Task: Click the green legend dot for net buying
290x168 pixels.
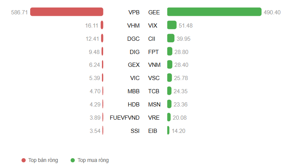Action: [x=72, y=160]
